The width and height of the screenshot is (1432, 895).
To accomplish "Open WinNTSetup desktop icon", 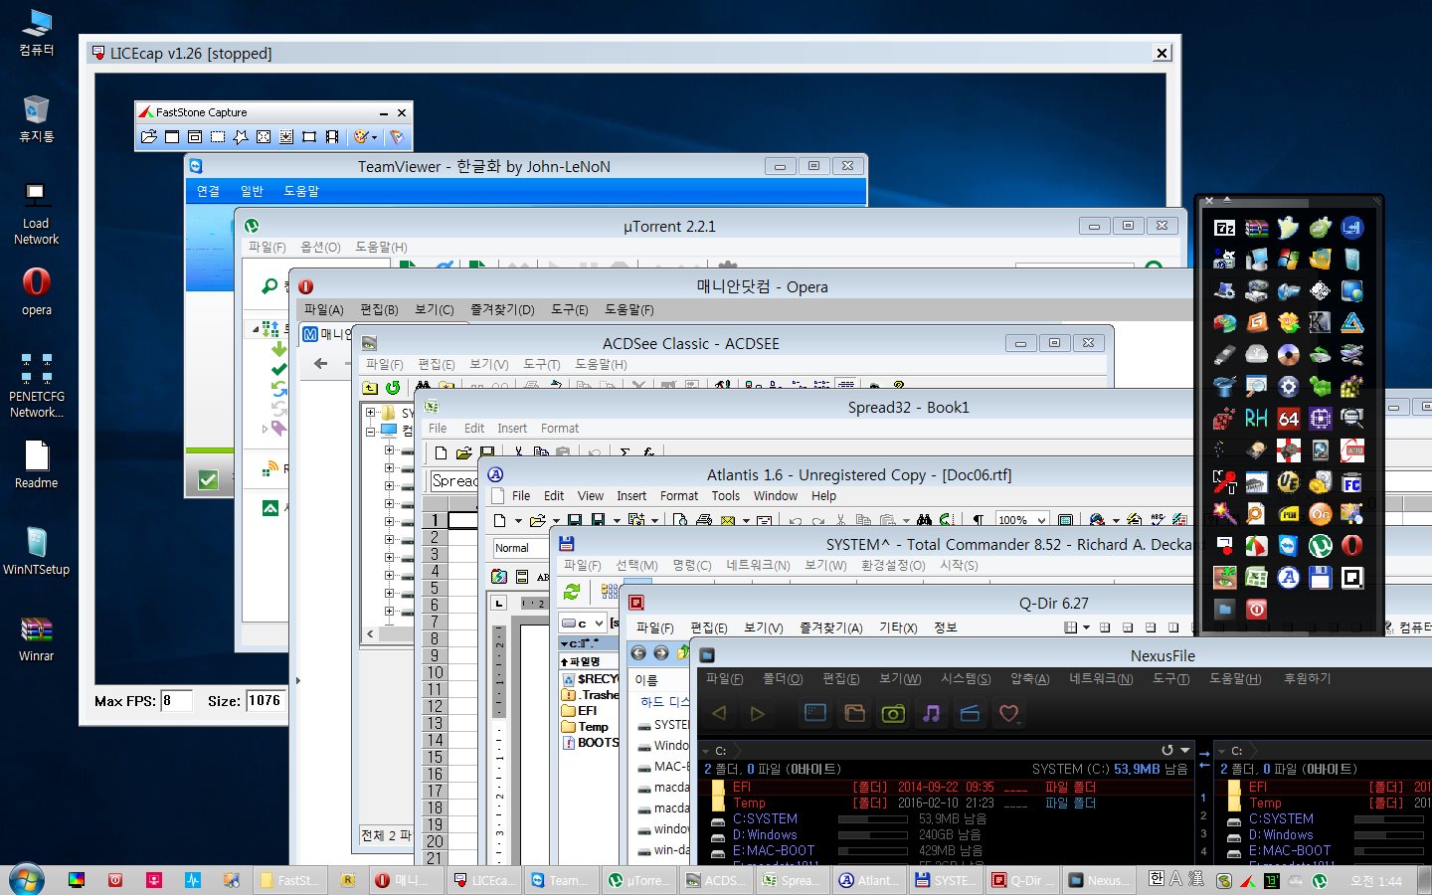I will 37,551.
